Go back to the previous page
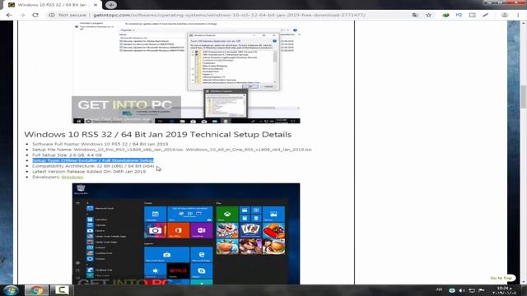This screenshot has width=527, height=296. point(9,15)
